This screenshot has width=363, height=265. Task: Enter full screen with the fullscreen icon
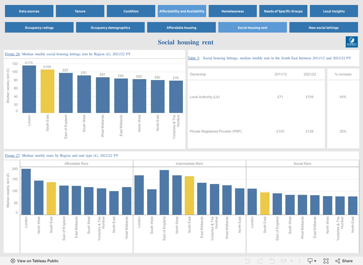click(326, 261)
